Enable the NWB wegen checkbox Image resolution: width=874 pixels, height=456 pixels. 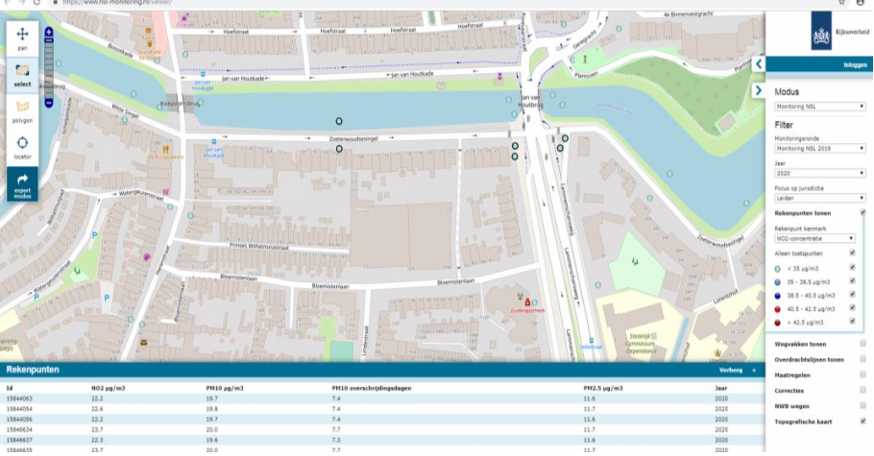[x=862, y=406]
